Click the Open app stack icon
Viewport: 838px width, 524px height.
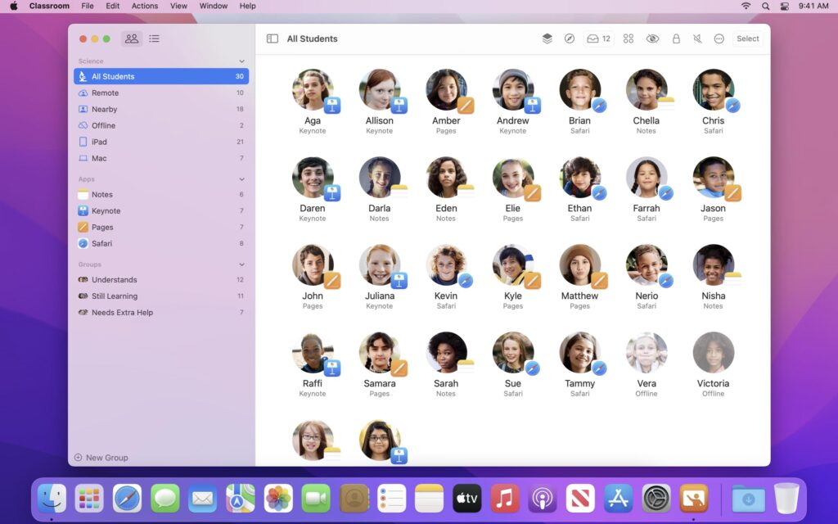coord(547,38)
